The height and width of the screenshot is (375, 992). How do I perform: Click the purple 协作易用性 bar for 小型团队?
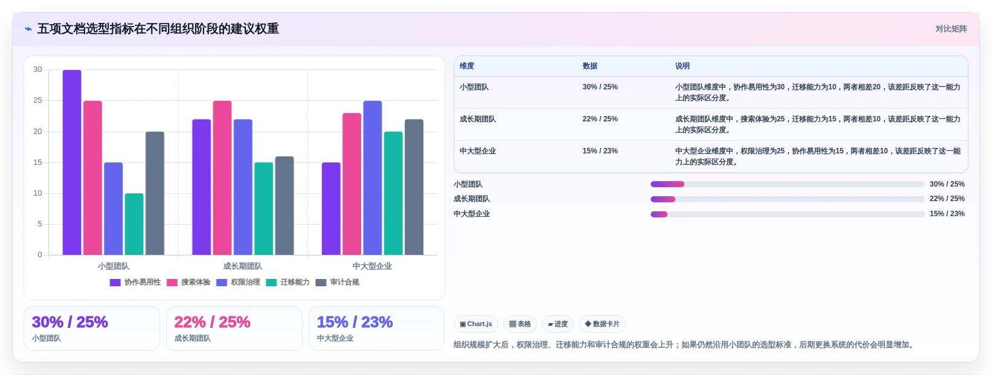[72, 162]
